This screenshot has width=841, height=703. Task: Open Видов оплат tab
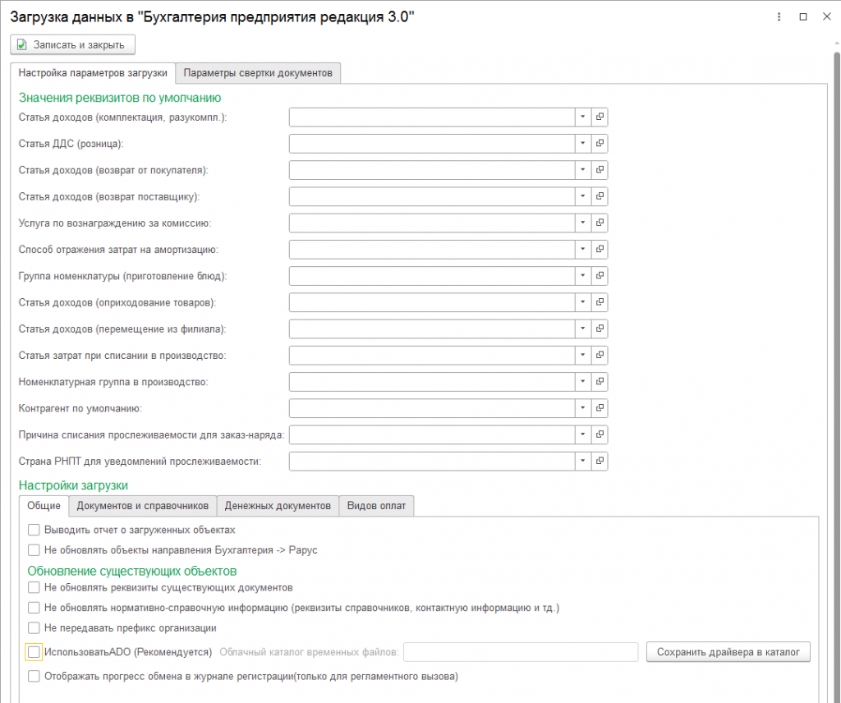376,506
